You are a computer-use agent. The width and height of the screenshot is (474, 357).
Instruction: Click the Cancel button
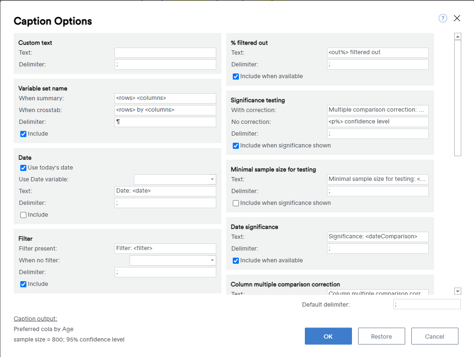click(434, 336)
